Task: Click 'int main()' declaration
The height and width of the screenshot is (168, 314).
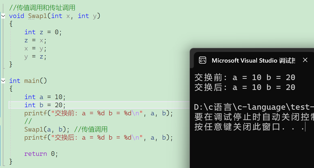Action: pyautogui.click(x=28, y=81)
